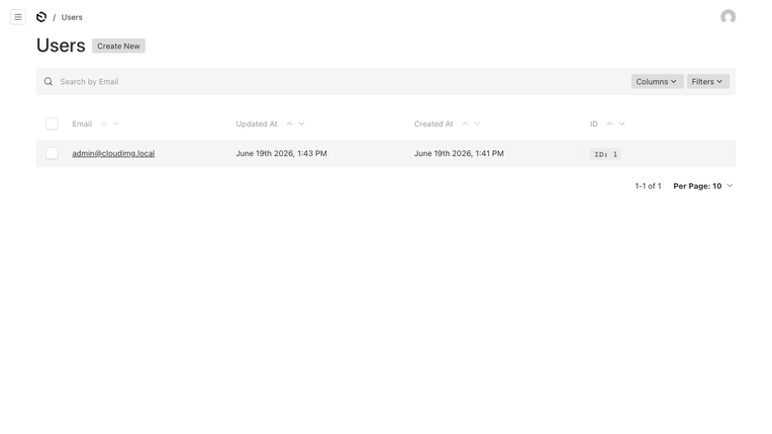The image size is (772, 434).
Task: Sort Email column ascending
Action: [x=104, y=124]
